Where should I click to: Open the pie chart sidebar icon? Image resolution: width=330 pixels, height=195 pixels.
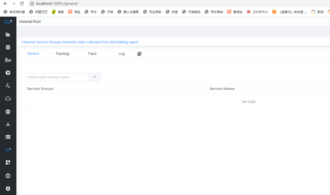point(8,73)
